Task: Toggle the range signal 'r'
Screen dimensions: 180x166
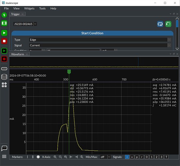Action: pos(142,157)
